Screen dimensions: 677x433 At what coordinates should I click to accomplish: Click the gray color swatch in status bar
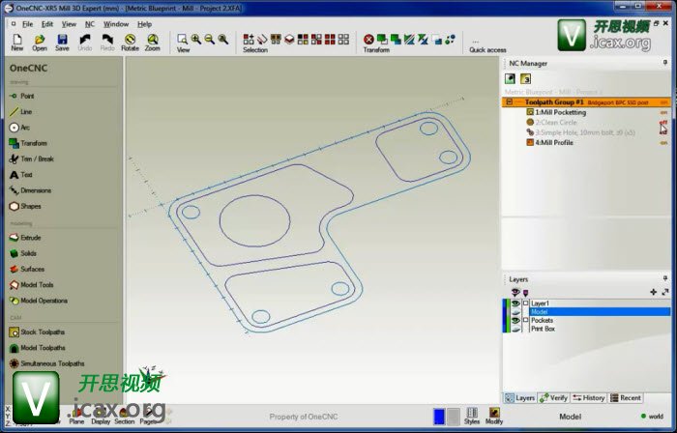click(453, 417)
